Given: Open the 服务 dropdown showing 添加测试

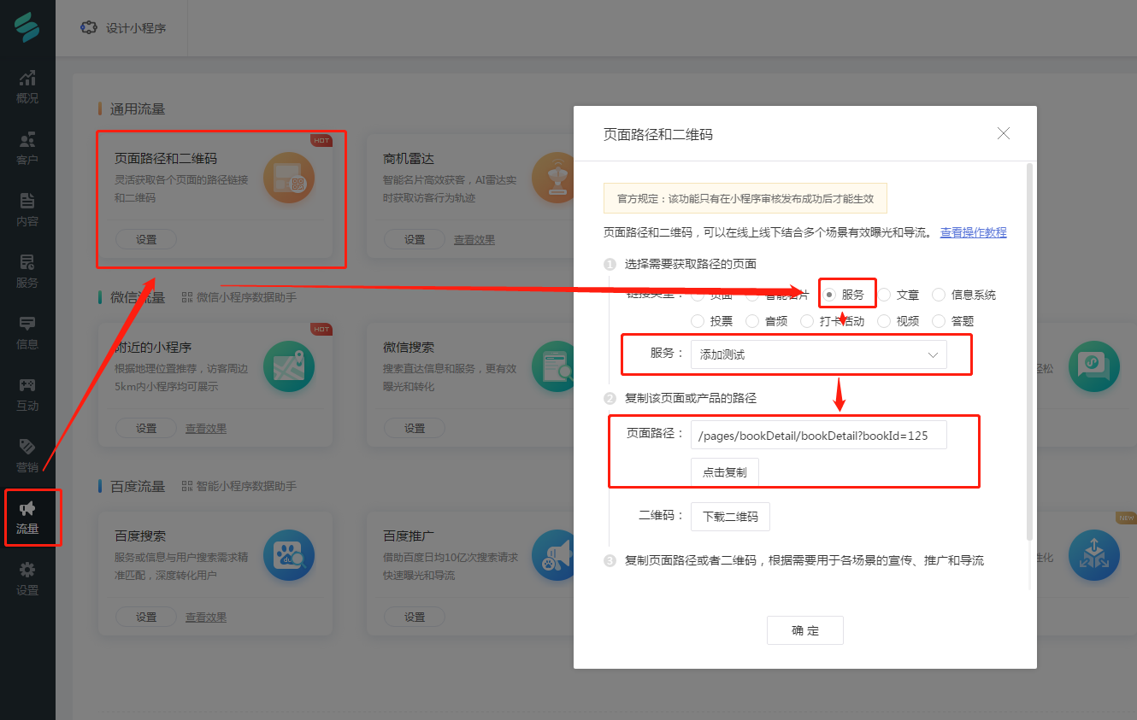Looking at the screenshot, I should (819, 354).
